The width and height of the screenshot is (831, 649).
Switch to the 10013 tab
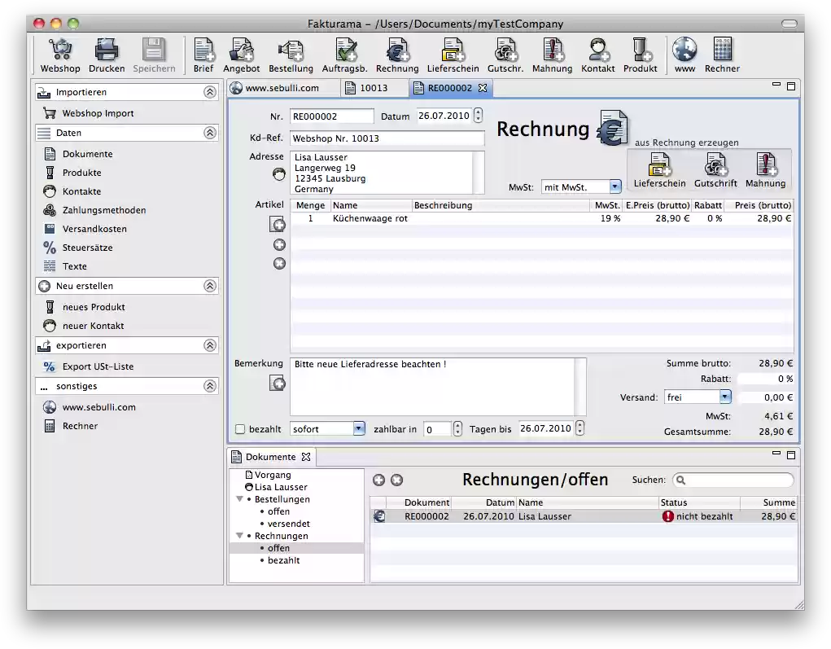pyautogui.click(x=374, y=86)
